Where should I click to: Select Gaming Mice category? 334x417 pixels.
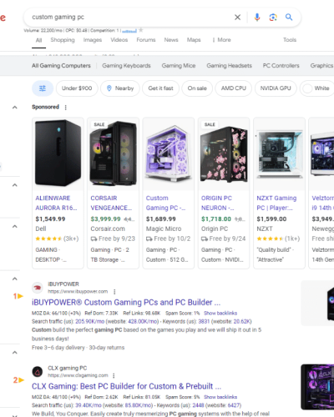pos(179,66)
